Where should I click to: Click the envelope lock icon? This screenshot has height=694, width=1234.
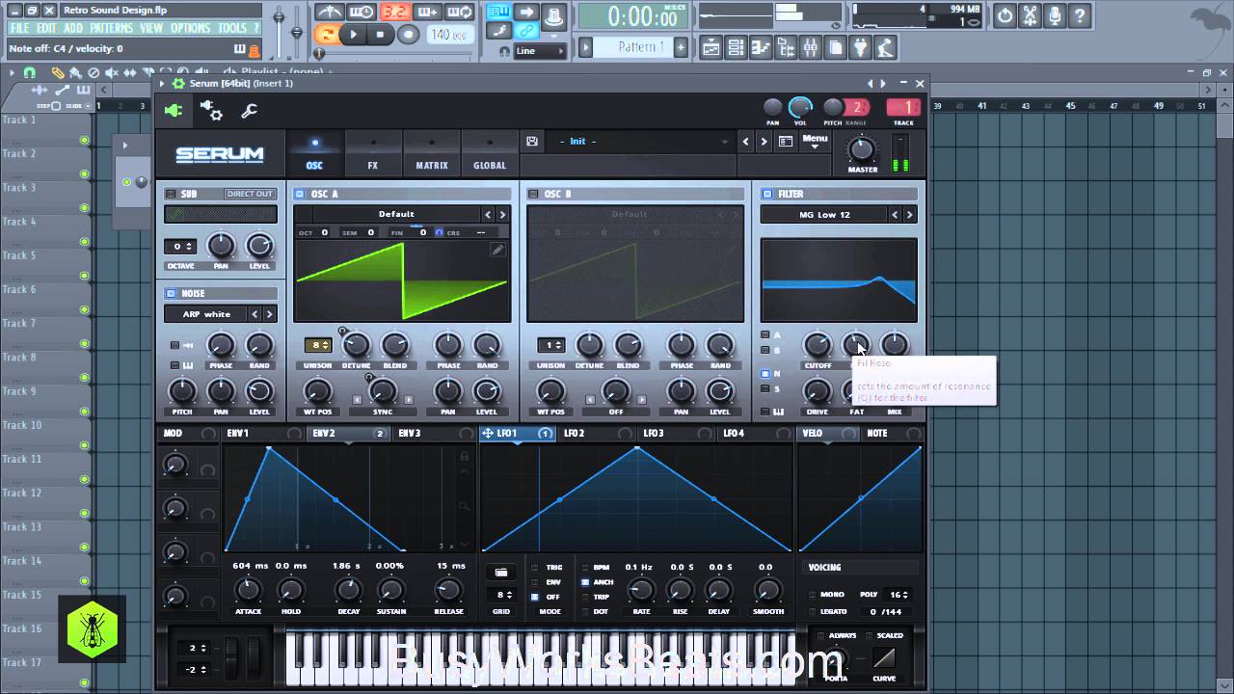coord(464,455)
